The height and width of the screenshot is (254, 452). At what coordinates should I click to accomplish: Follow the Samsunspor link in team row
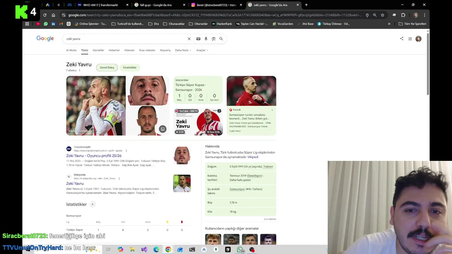pos(237,189)
